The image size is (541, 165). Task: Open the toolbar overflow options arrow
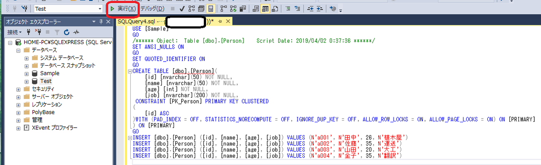pyautogui.click(x=340, y=10)
